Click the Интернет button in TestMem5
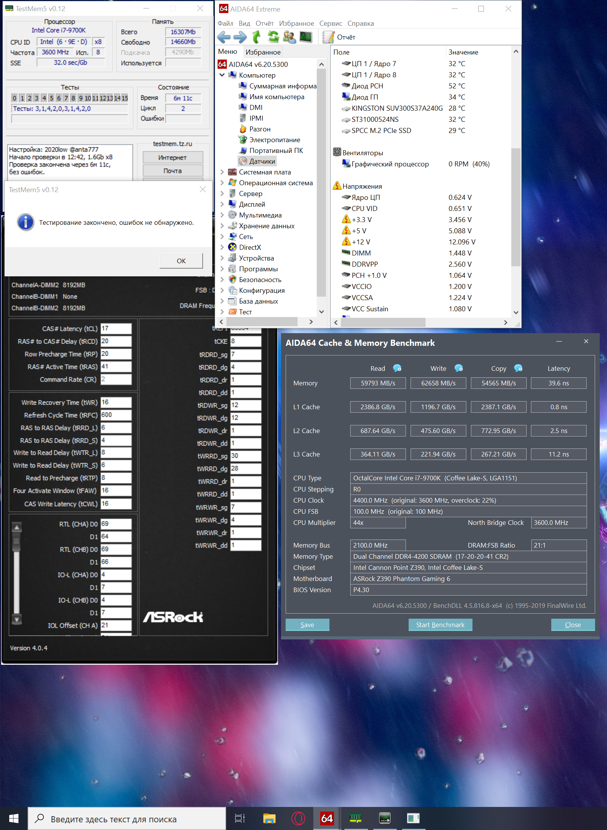The image size is (607, 830). (173, 158)
